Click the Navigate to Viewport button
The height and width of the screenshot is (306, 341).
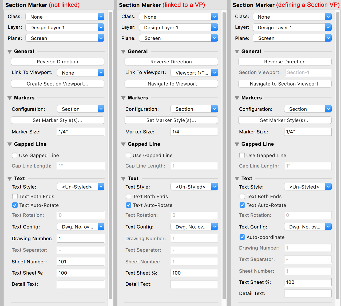point(171,84)
